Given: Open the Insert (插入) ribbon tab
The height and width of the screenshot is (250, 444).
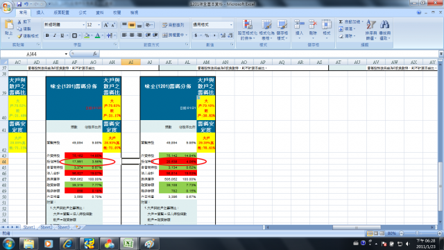Looking at the screenshot, I should coord(40,12).
